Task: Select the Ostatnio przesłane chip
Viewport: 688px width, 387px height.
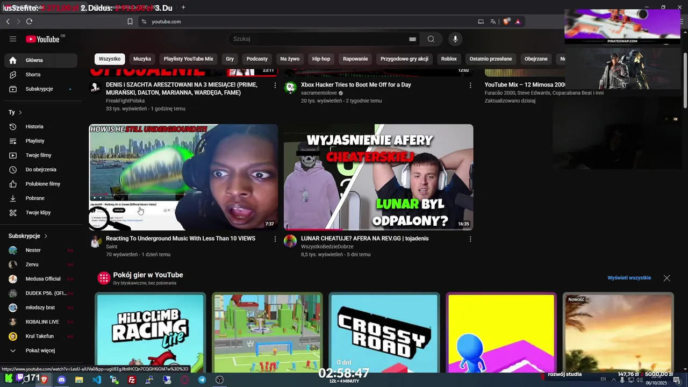Action: (491, 59)
